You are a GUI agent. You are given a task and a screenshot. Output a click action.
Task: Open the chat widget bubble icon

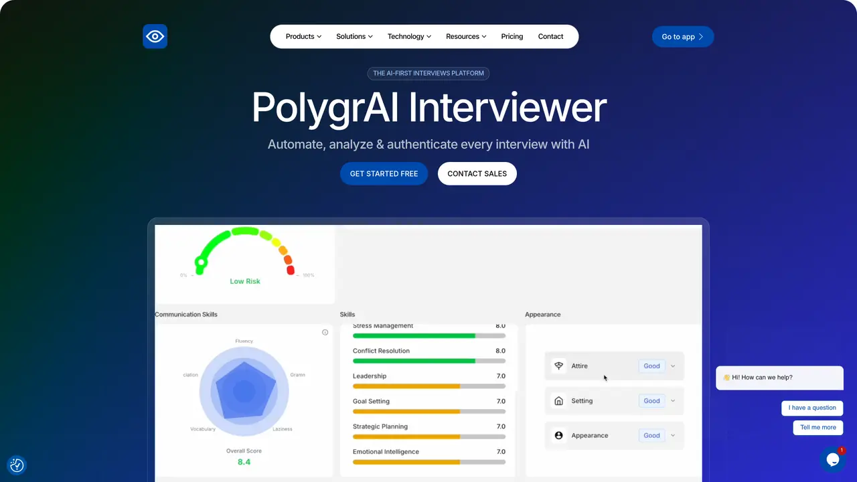[832, 459]
